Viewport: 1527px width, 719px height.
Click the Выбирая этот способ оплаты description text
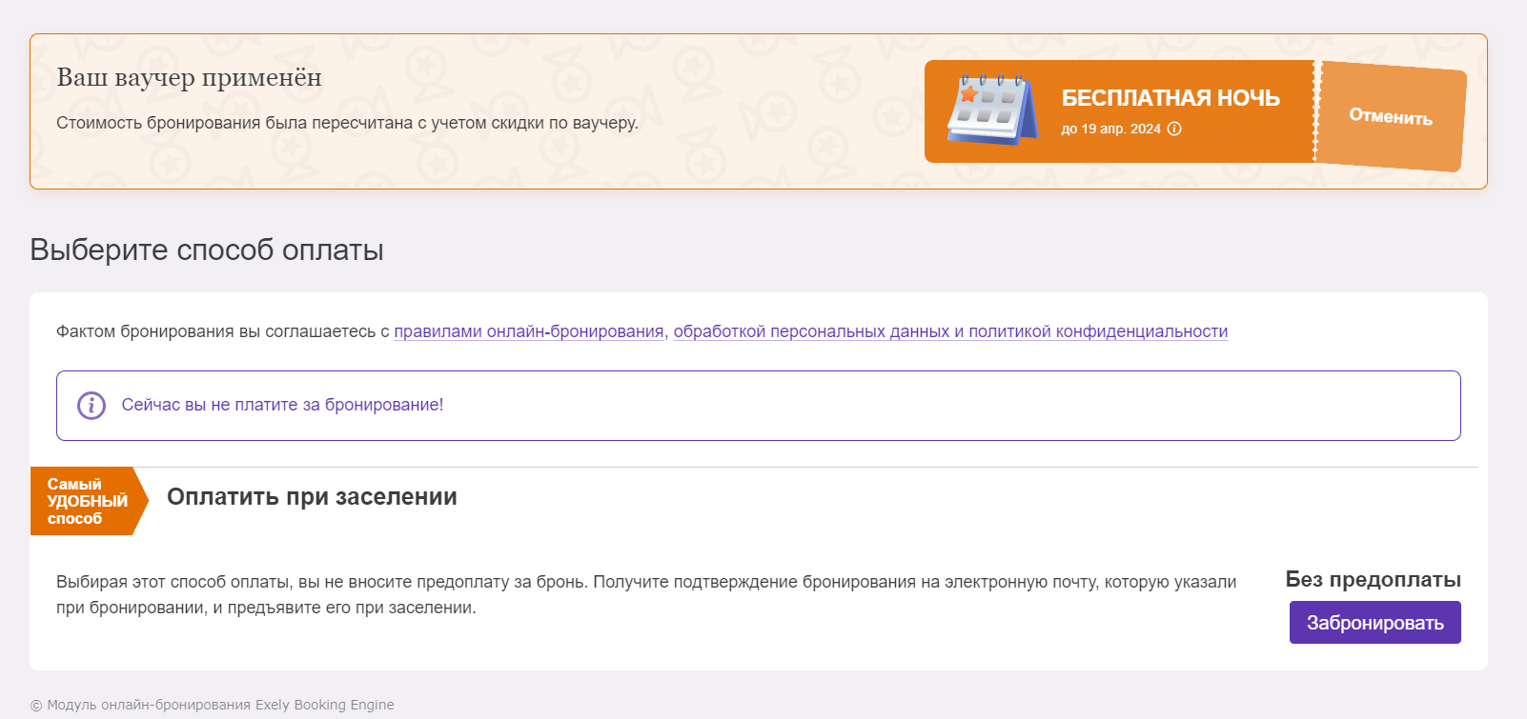coord(646,594)
